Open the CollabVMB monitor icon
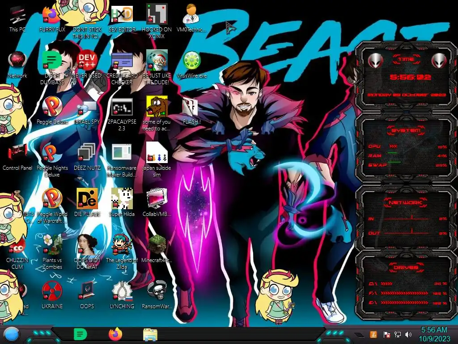 [157, 202]
